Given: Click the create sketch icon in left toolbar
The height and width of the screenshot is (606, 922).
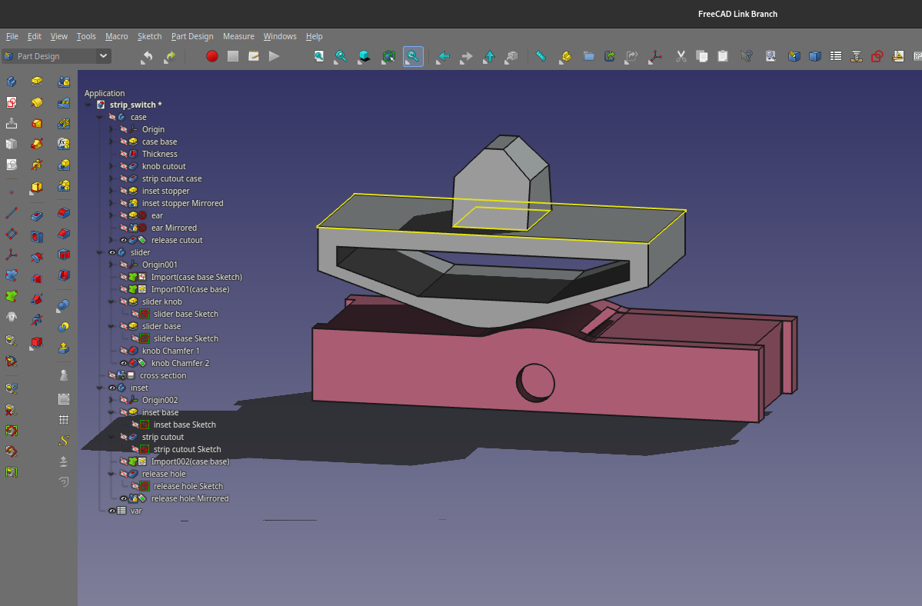Looking at the screenshot, I should point(12,102).
